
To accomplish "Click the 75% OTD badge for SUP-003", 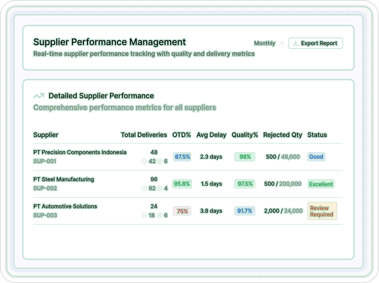I will click(182, 211).
